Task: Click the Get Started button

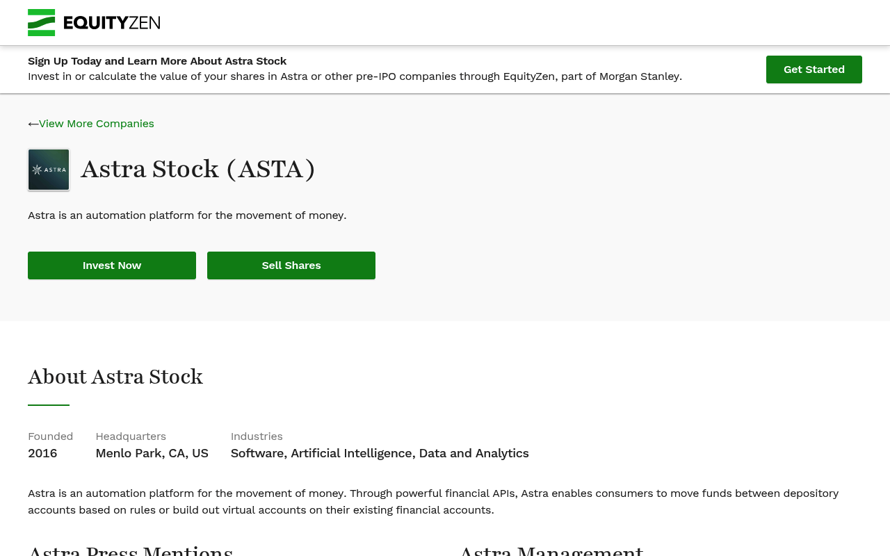Action: click(814, 69)
